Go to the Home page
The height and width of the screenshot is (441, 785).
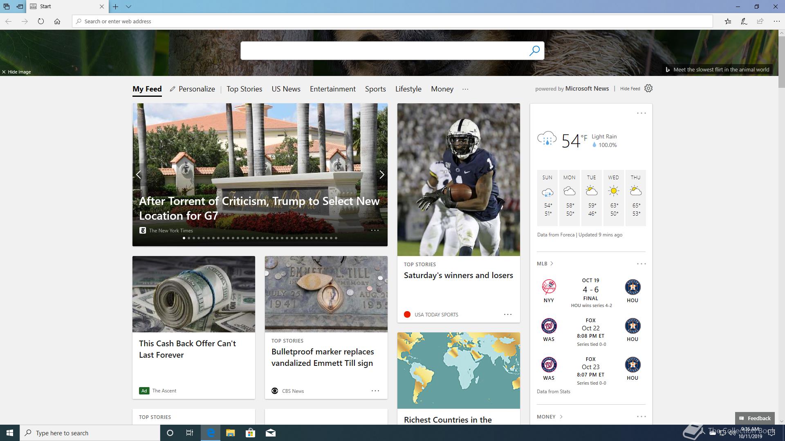click(57, 21)
